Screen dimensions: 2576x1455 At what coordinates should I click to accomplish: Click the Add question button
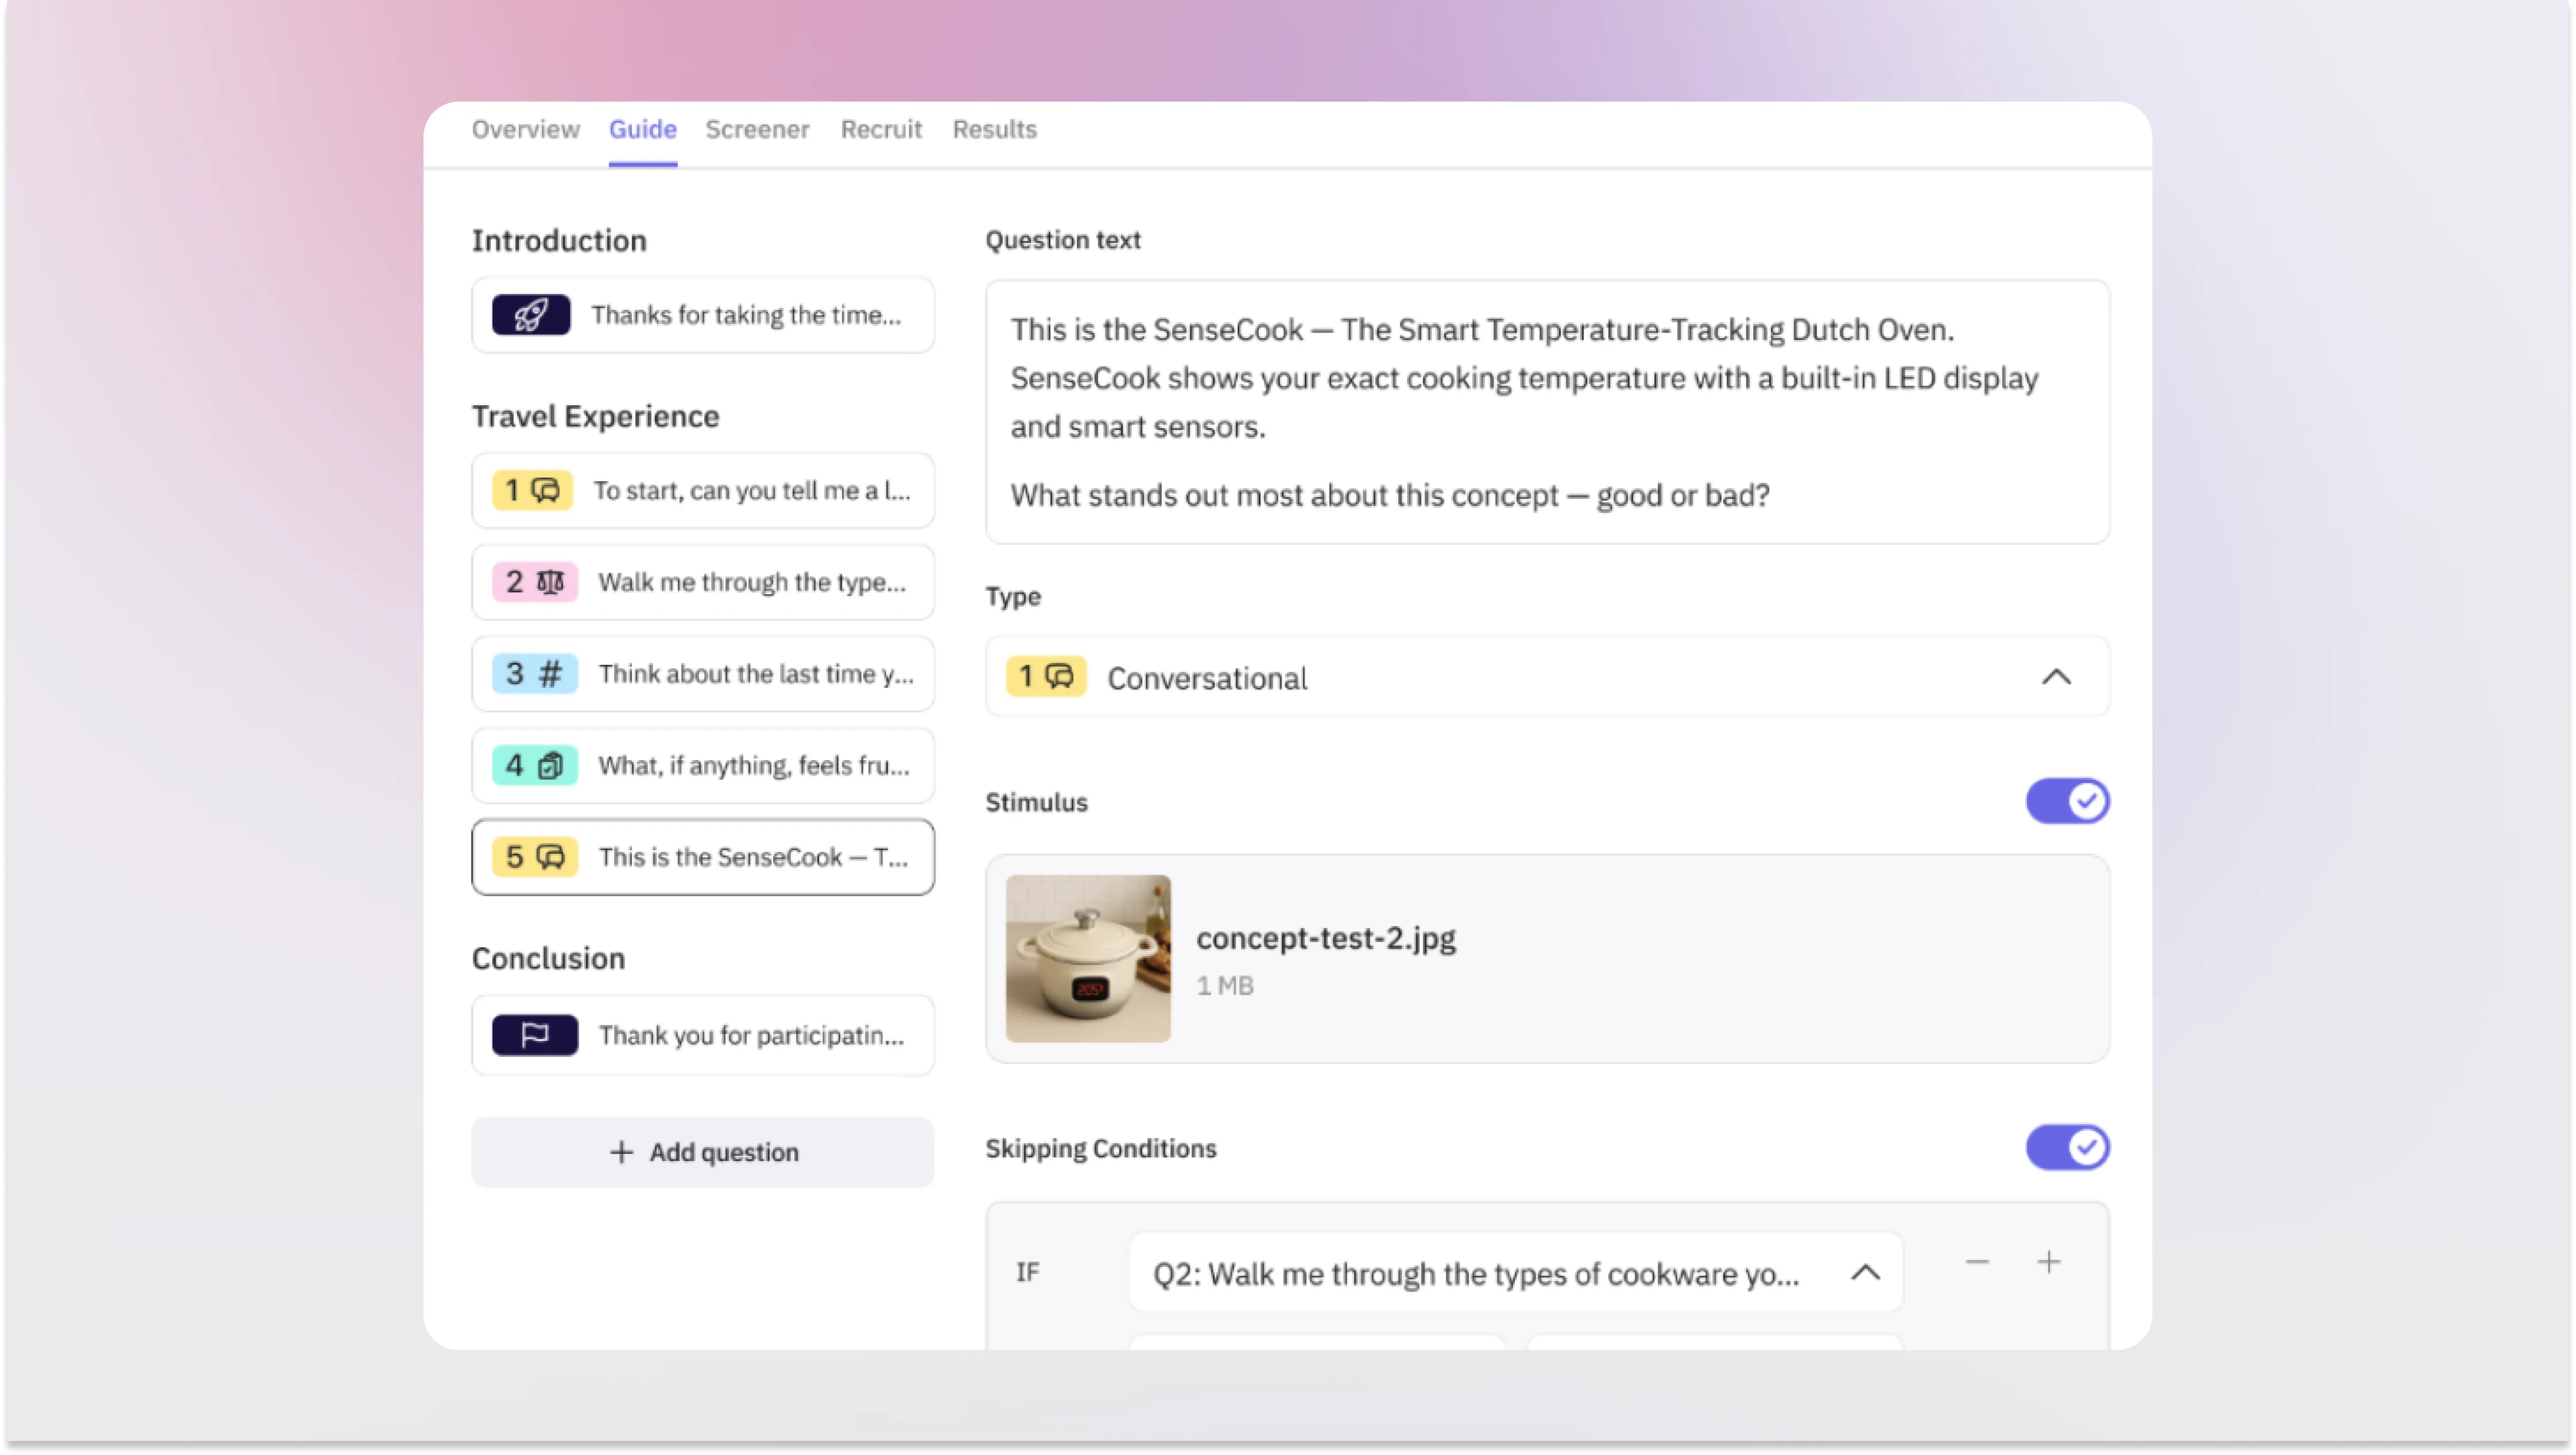(703, 1152)
